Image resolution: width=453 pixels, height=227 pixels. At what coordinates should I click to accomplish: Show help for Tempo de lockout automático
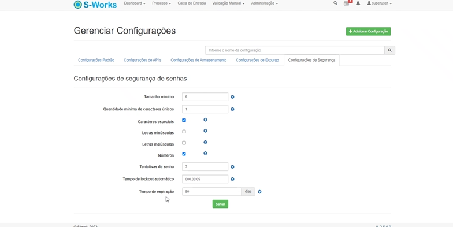232,179
